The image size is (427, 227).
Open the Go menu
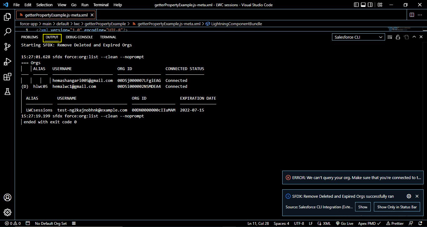pyautogui.click(x=74, y=5)
